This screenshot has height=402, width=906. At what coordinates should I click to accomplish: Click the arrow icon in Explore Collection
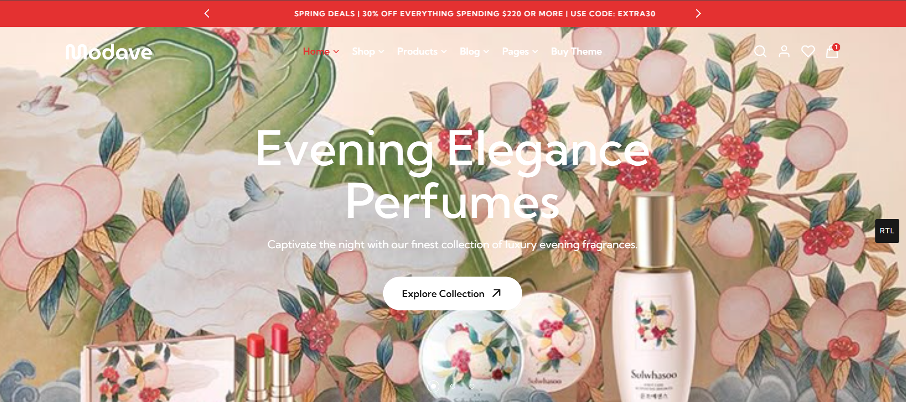497,293
